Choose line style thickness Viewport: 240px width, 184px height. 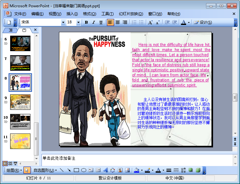[x=169, y=170]
